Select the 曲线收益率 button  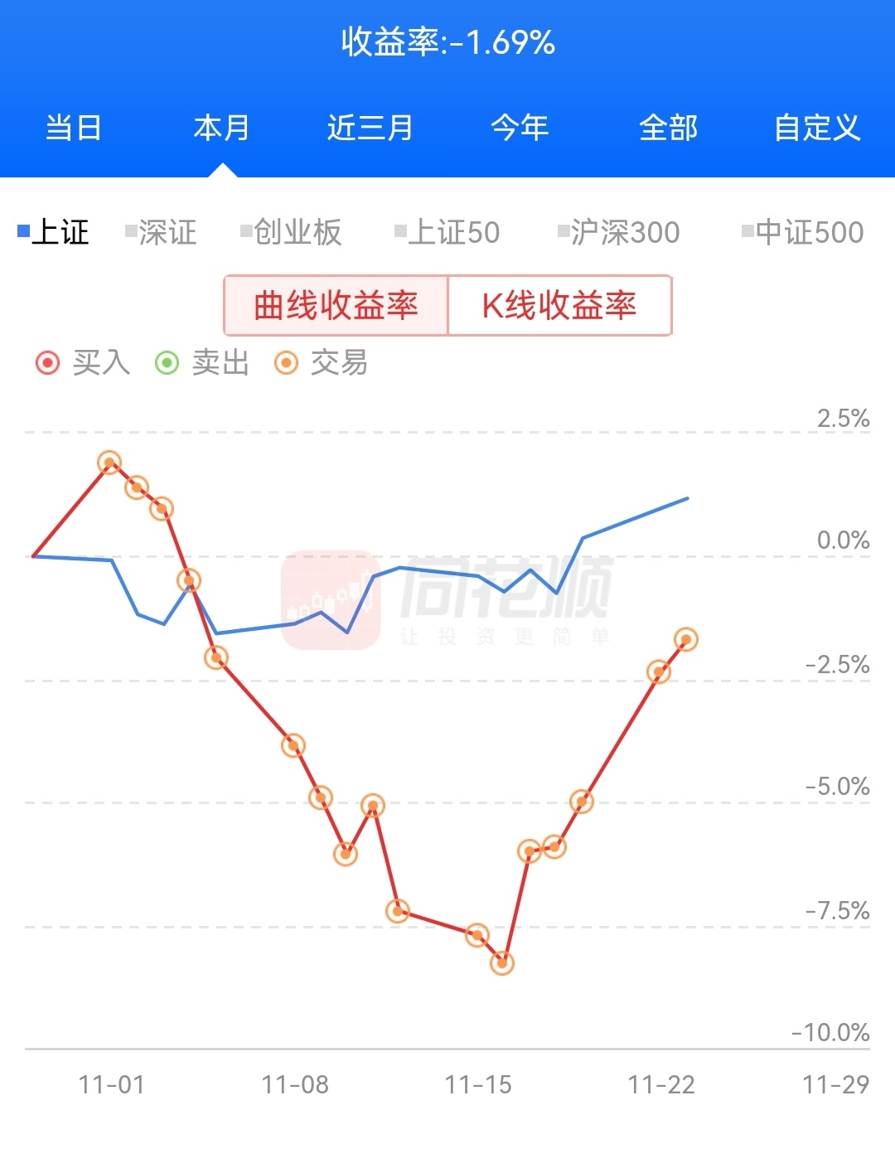(336, 306)
